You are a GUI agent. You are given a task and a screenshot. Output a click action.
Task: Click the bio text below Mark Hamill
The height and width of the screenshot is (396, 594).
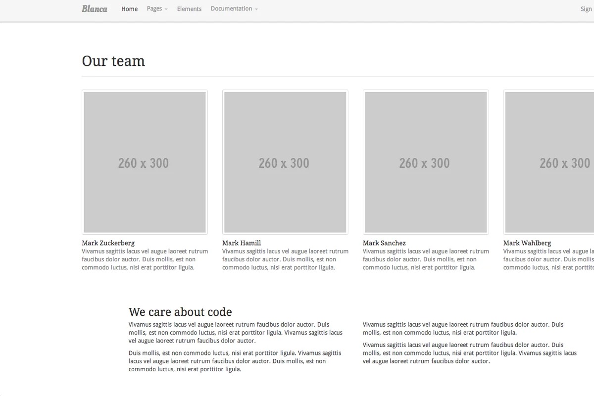[285, 259]
